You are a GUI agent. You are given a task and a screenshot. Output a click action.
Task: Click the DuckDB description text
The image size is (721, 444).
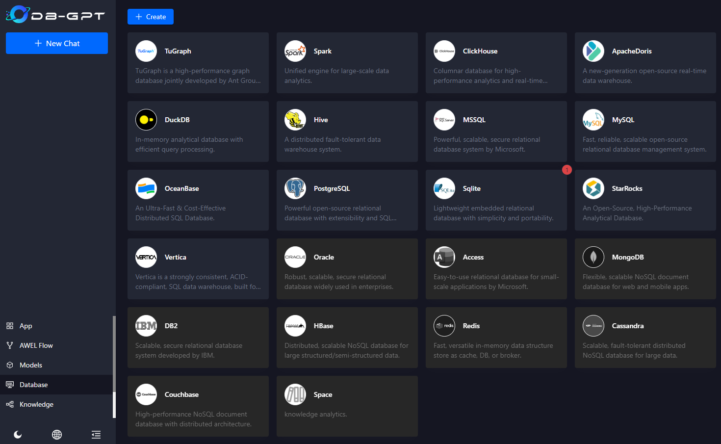(x=189, y=144)
